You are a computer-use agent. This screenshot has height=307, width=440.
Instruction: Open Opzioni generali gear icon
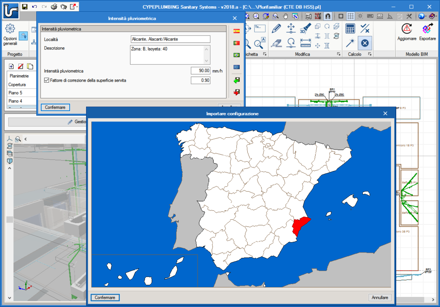tap(10, 29)
